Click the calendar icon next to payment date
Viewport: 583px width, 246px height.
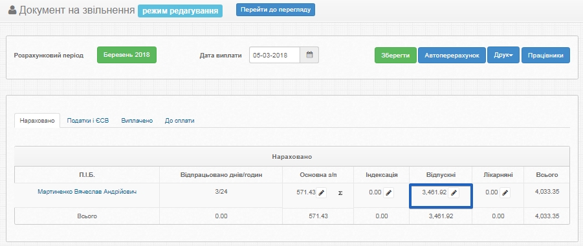[x=309, y=55]
